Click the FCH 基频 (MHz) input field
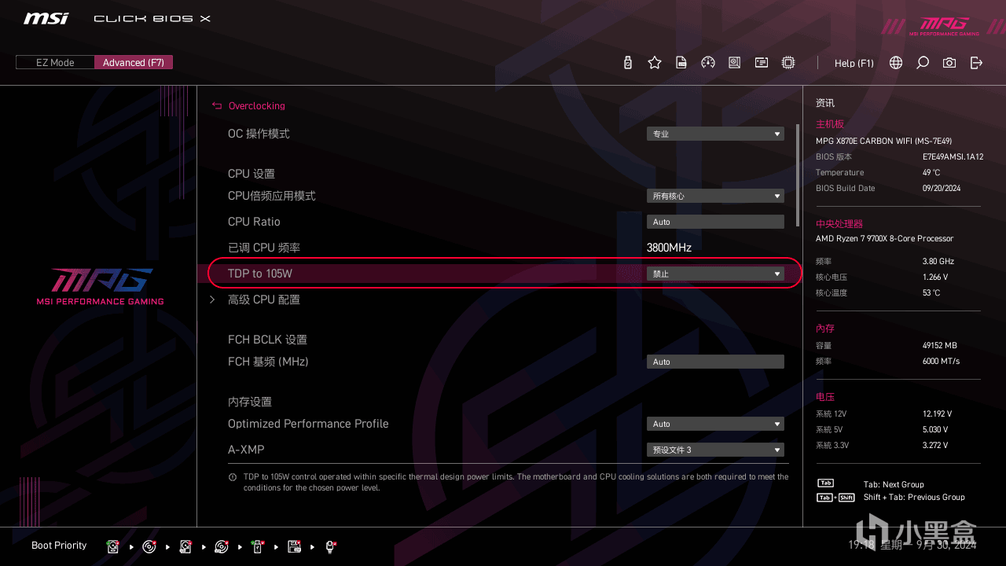This screenshot has height=566, width=1006. 715,362
